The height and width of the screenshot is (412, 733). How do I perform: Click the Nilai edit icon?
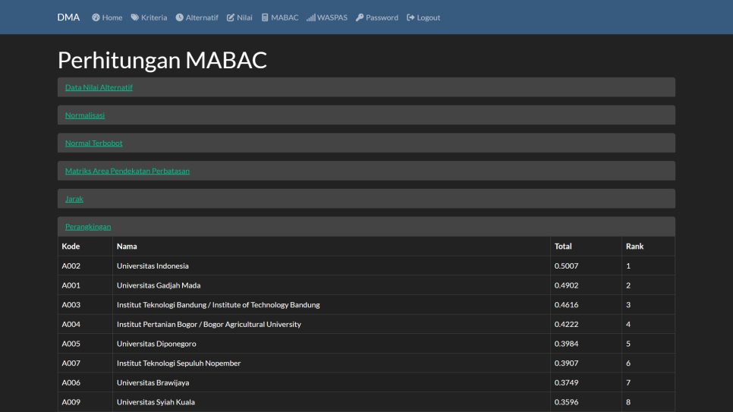[231, 17]
